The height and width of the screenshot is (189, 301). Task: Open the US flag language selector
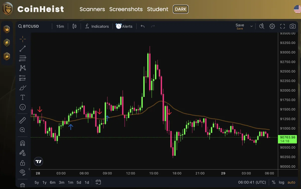click(x=297, y=9)
